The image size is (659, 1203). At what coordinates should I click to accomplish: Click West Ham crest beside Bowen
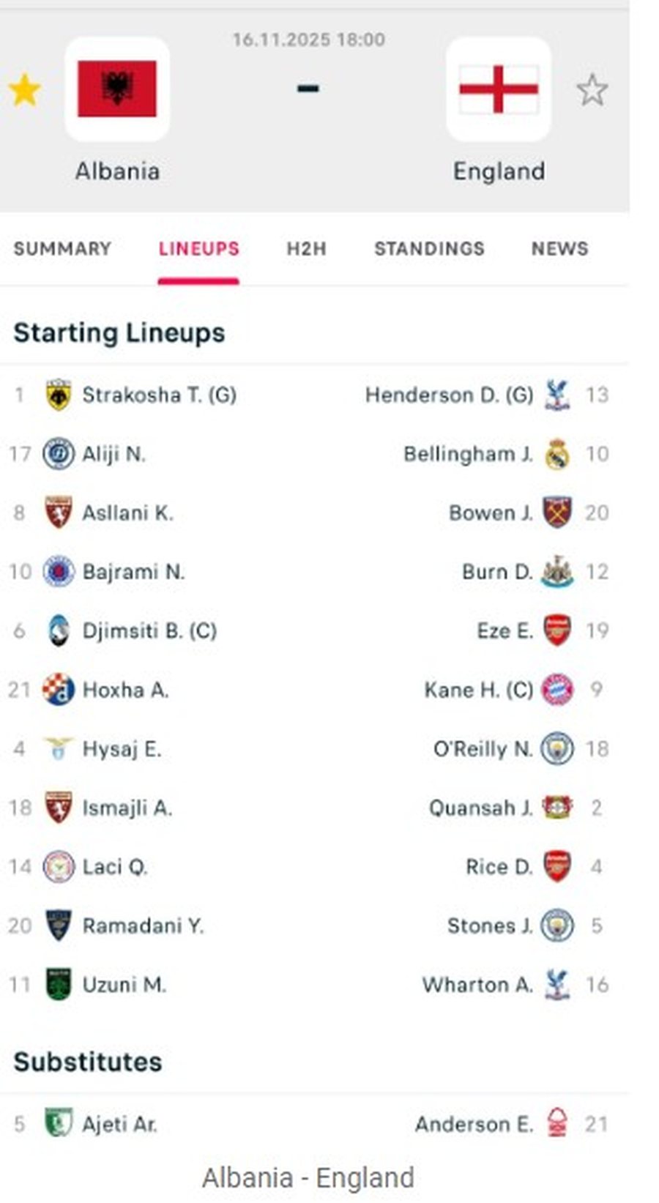557,513
